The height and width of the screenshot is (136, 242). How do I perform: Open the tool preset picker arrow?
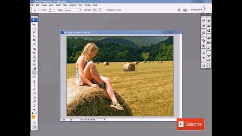point(38,10)
